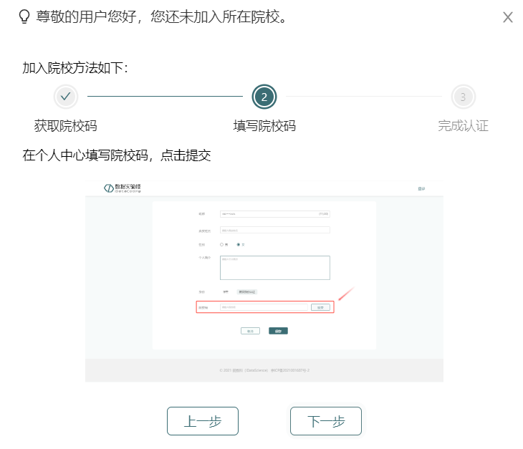Click the 获取院校码 step label
The image size is (523, 449).
pos(66,126)
